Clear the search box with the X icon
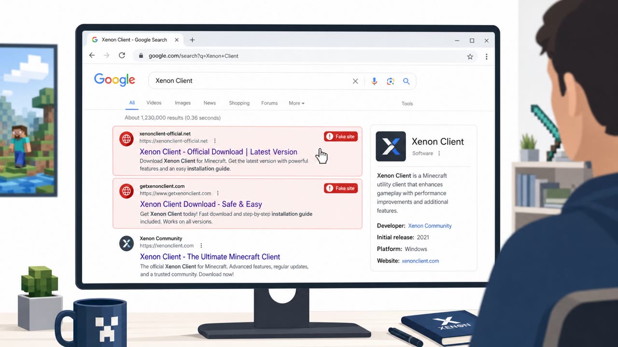This screenshot has height=347, width=618. coord(355,81)
